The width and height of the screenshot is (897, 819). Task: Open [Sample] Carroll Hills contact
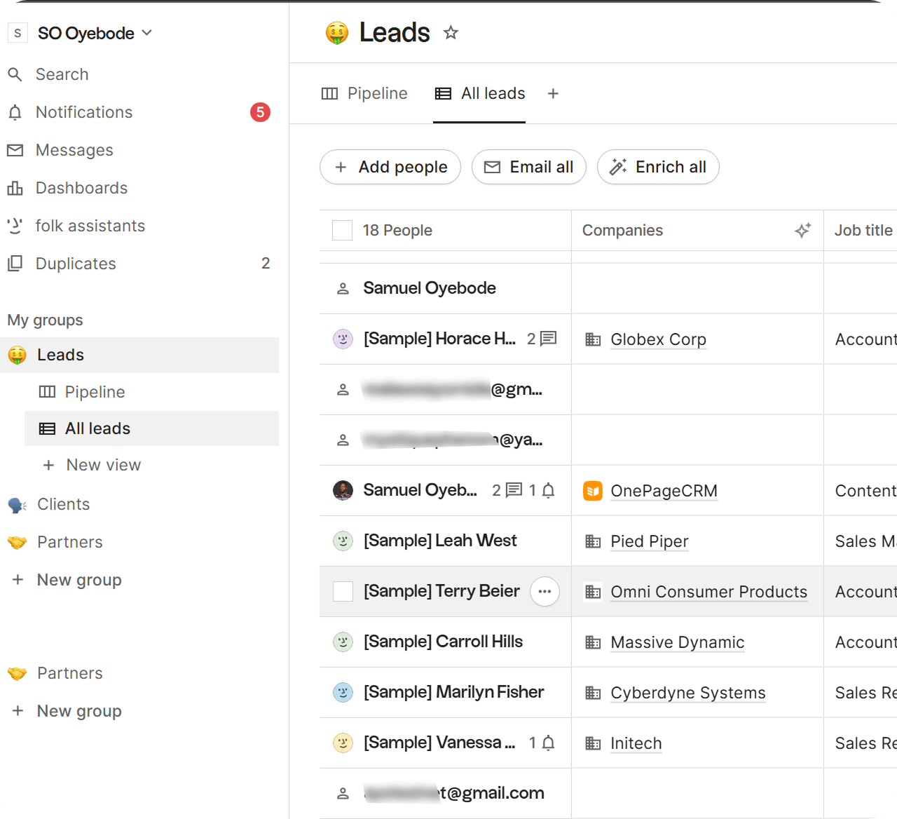pyautogui.click(x=443, y=642)
